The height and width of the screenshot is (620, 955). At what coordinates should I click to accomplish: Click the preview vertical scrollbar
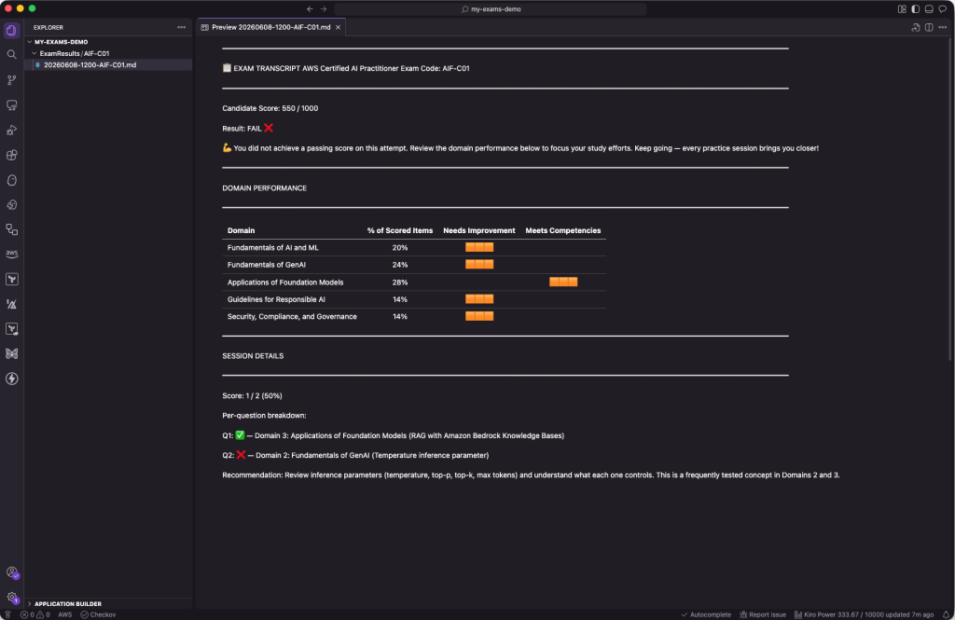[x=950, y=198]
